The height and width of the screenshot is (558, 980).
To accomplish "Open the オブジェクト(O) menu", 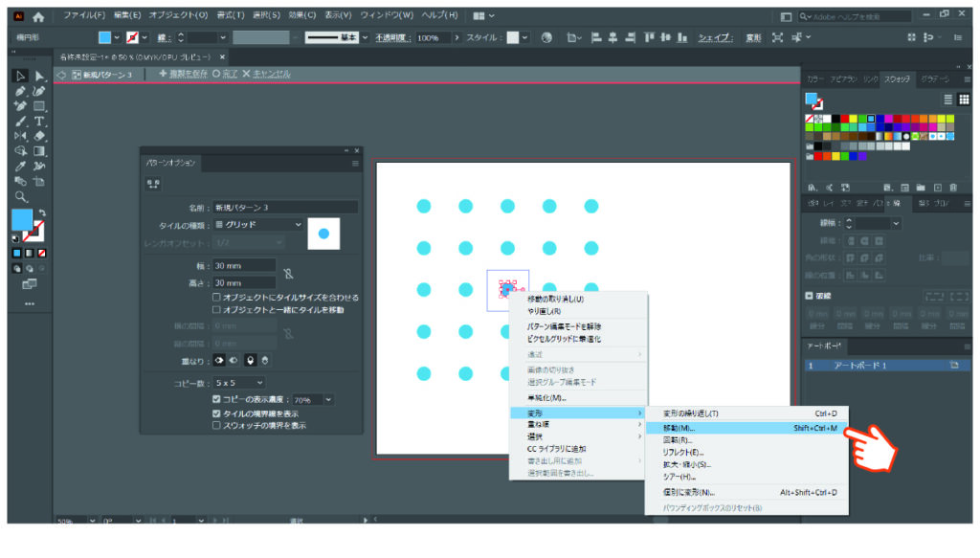I will 178,15.
